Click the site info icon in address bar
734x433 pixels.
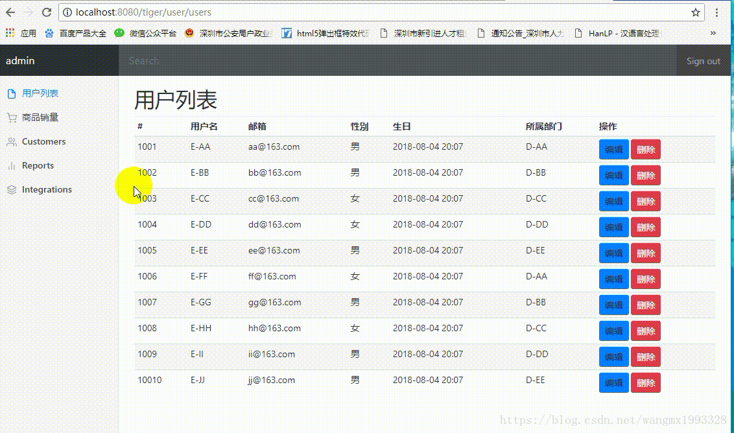click(x=67, y=12)
